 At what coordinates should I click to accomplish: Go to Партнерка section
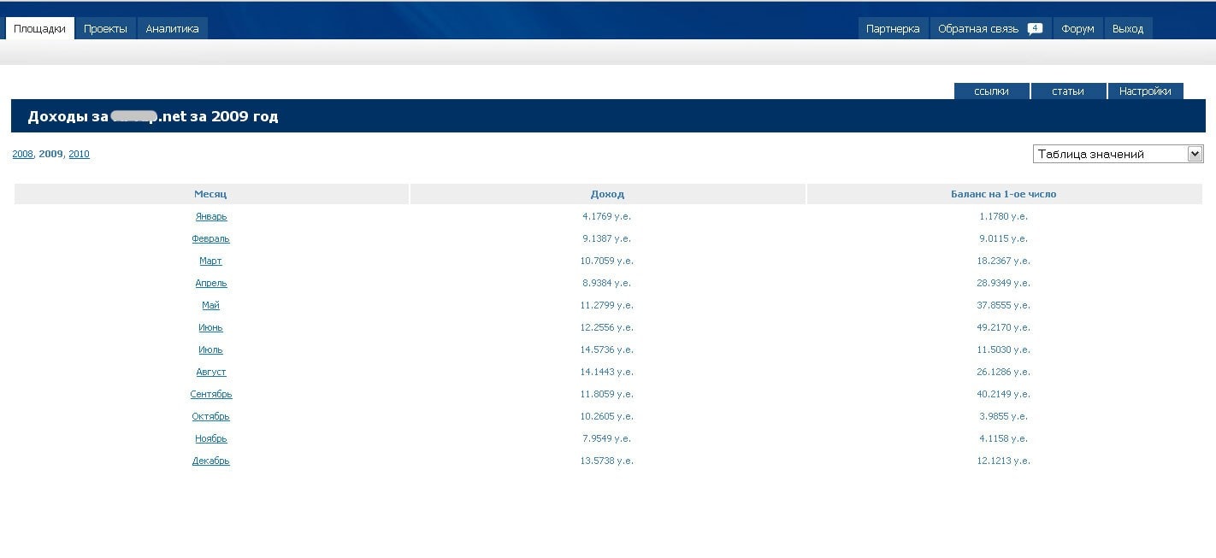[893, 28]
